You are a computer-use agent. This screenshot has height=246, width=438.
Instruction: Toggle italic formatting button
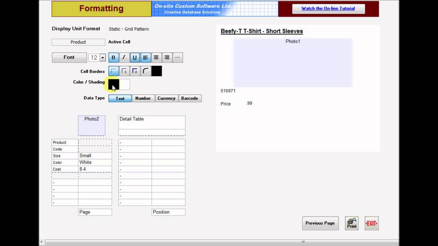tap(124, 57)
